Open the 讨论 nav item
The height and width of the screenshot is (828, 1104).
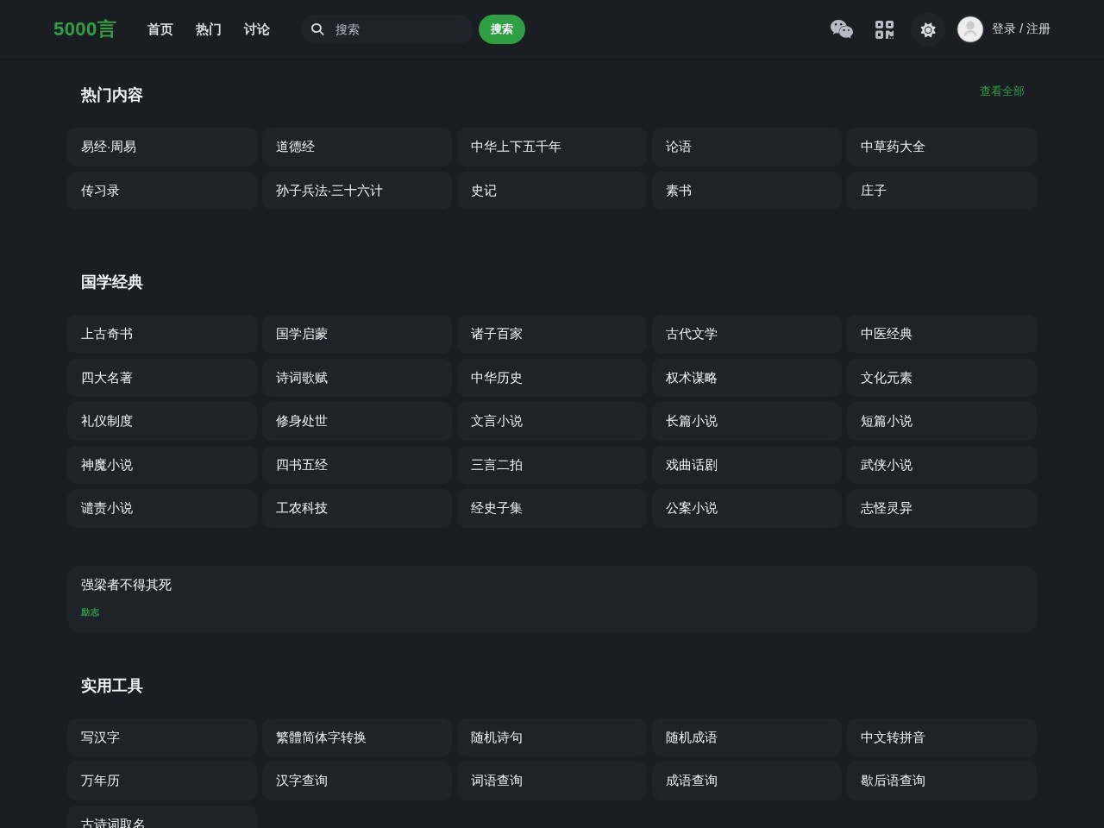click(257, 29)
